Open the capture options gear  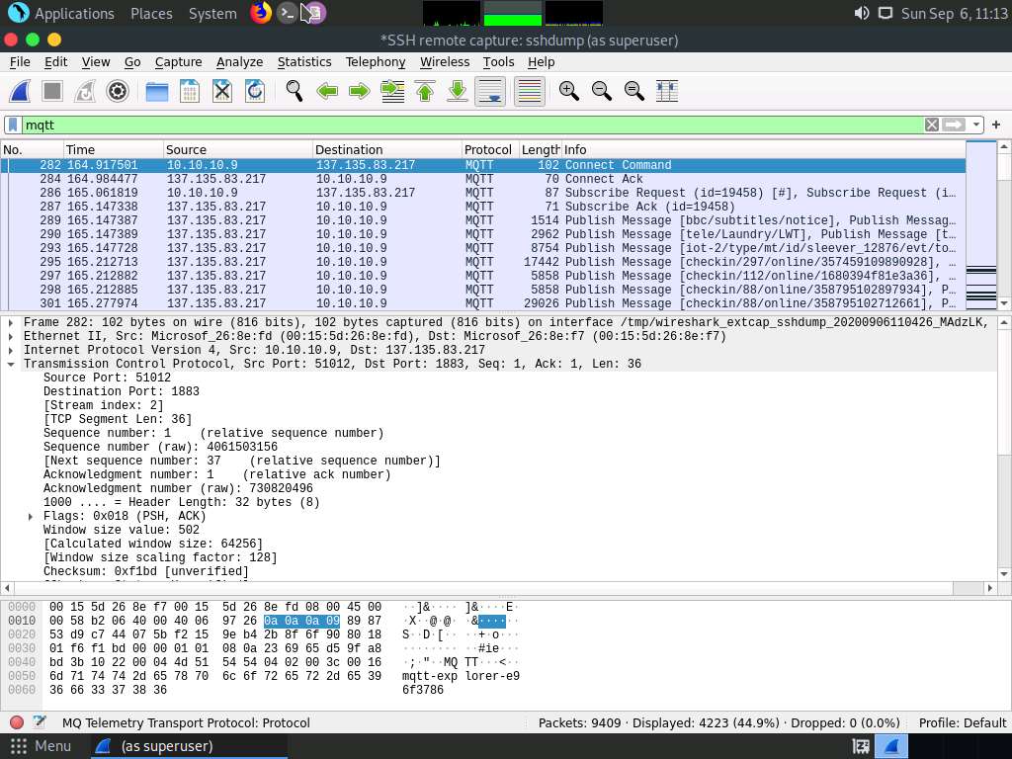click(118, 91)
